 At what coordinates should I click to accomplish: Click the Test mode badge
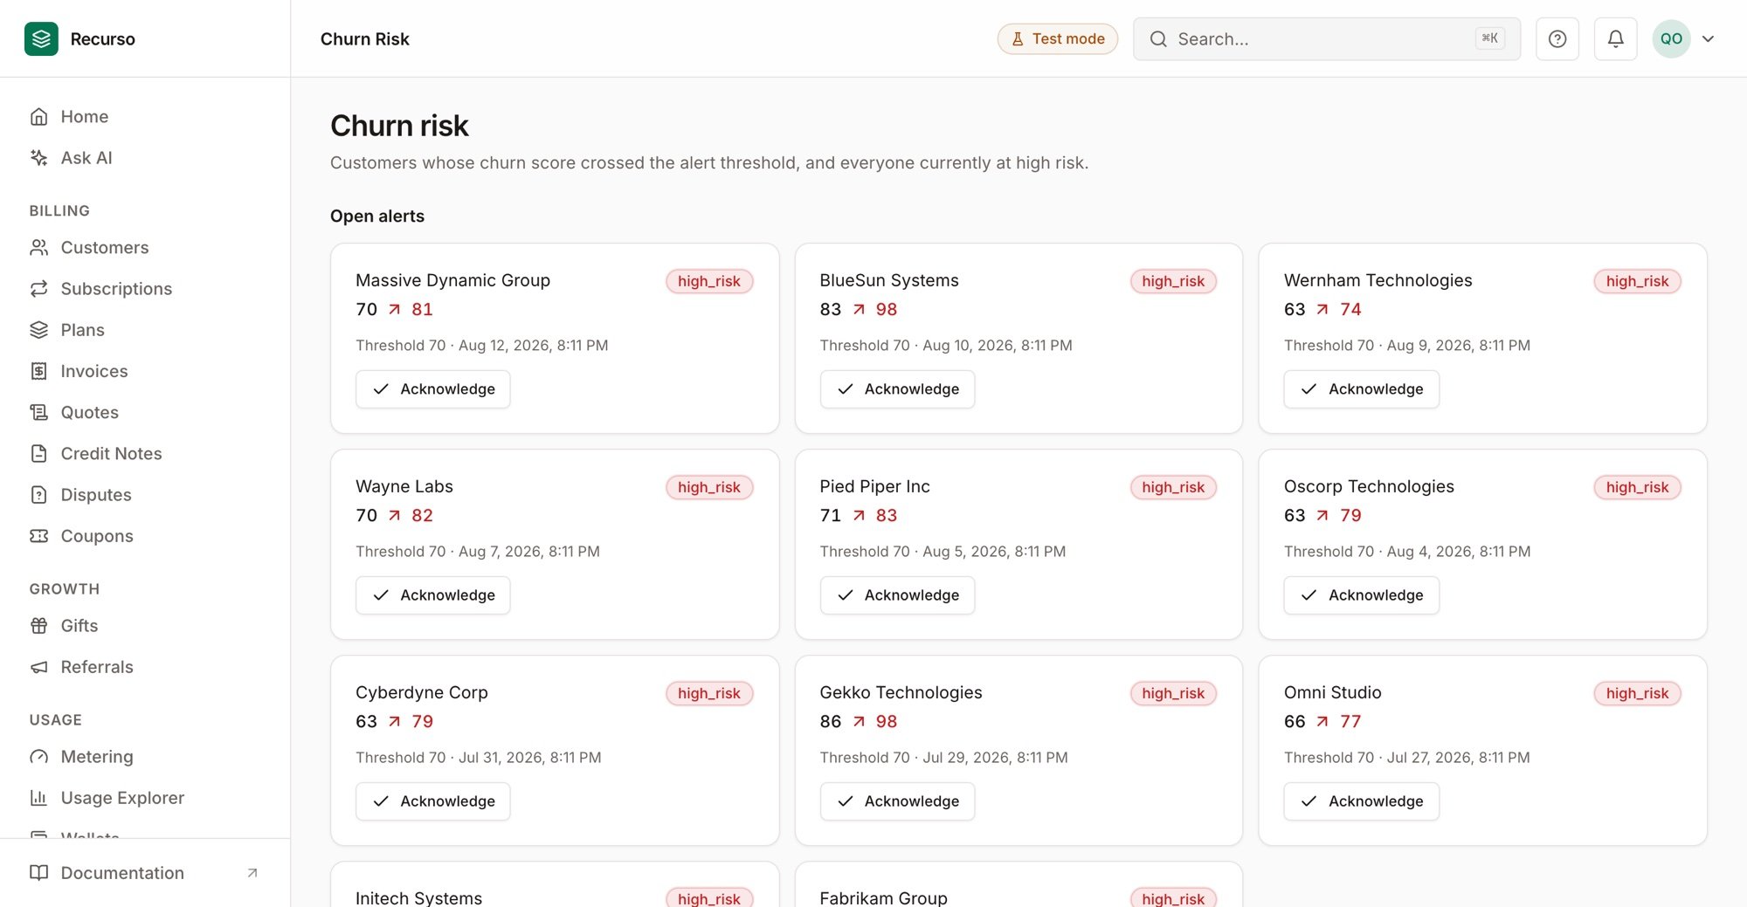coord(1058,38)
